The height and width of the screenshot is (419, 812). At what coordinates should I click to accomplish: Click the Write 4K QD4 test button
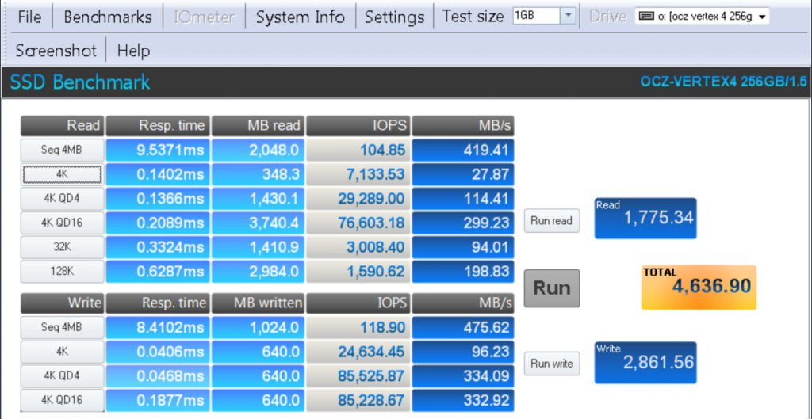point(62,376)
